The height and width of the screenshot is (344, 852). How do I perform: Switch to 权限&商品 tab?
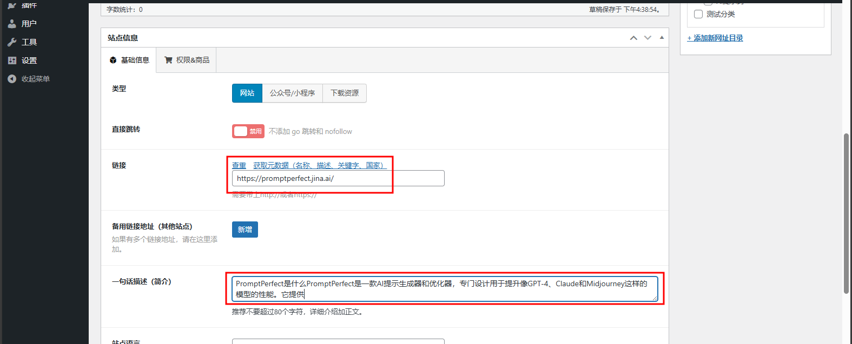point(187,60)
